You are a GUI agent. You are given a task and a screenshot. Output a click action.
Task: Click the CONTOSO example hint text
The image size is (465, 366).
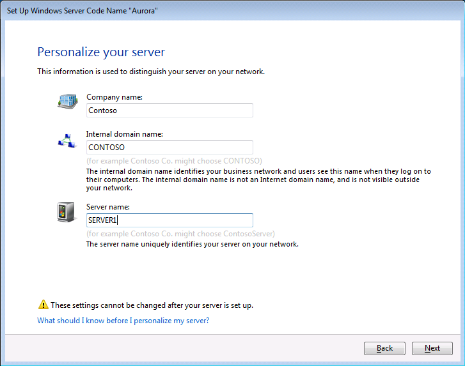(x=174, y=161)
